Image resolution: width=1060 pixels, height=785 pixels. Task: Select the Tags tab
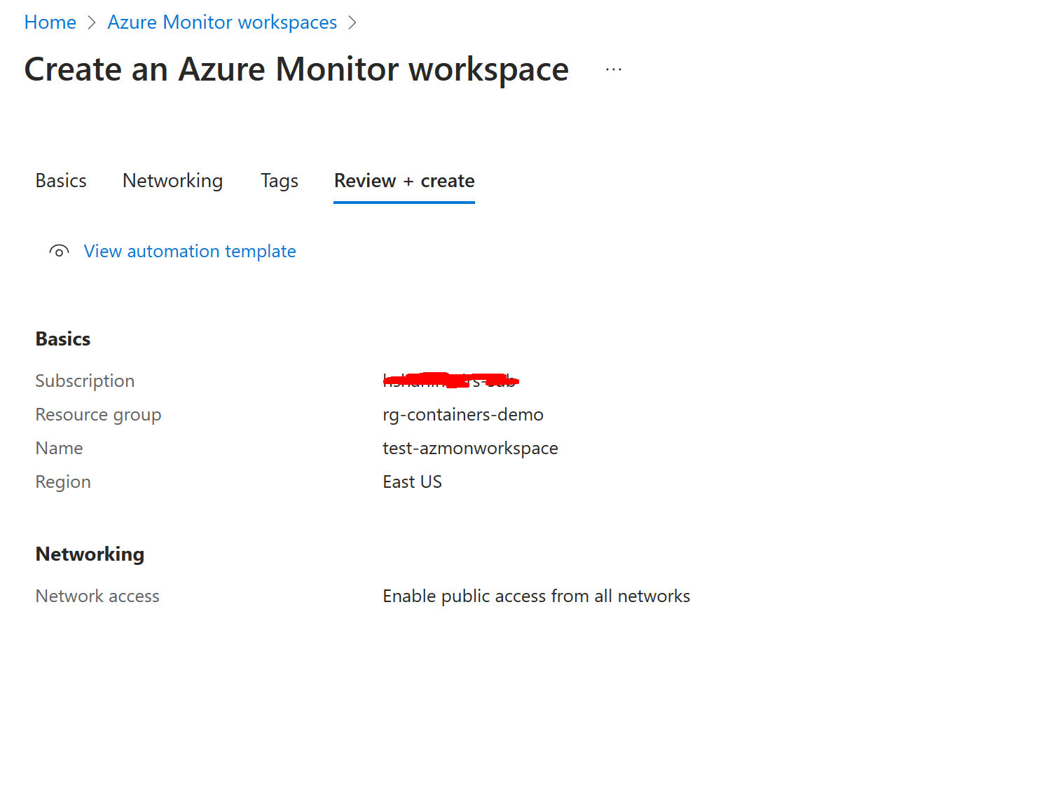click(279, 181)
